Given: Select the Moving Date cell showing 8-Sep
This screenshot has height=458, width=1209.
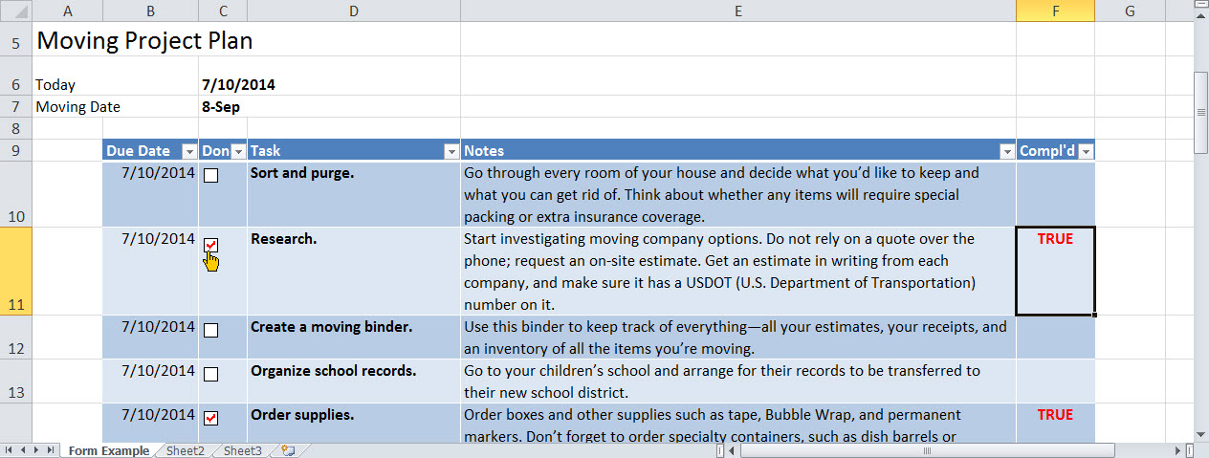Looking at the screenshot, I should [x=222, y=107].
